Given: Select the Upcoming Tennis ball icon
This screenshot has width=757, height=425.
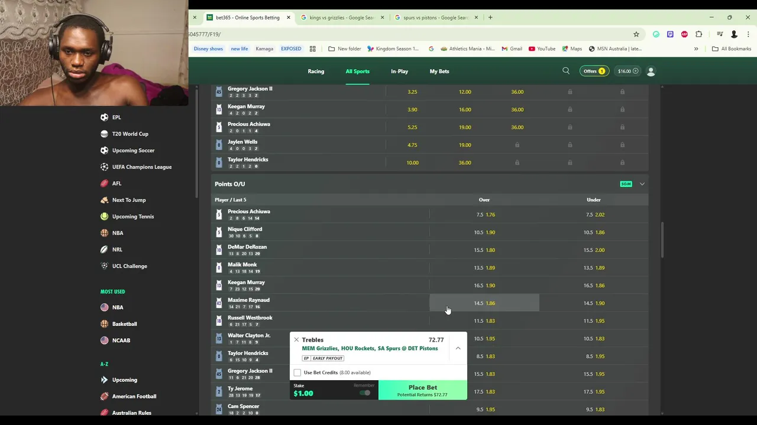Looking at the screenshot, I should click(104, 216).
